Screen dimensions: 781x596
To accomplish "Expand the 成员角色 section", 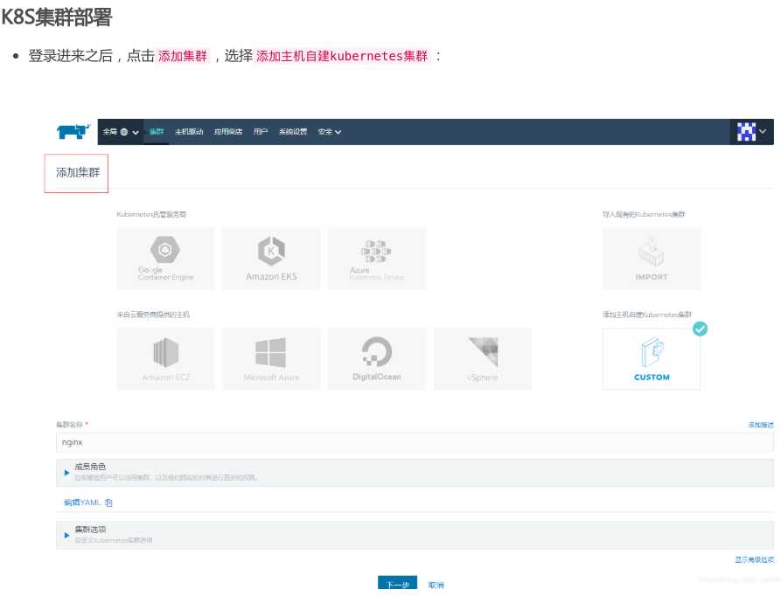I will [415, 472].
